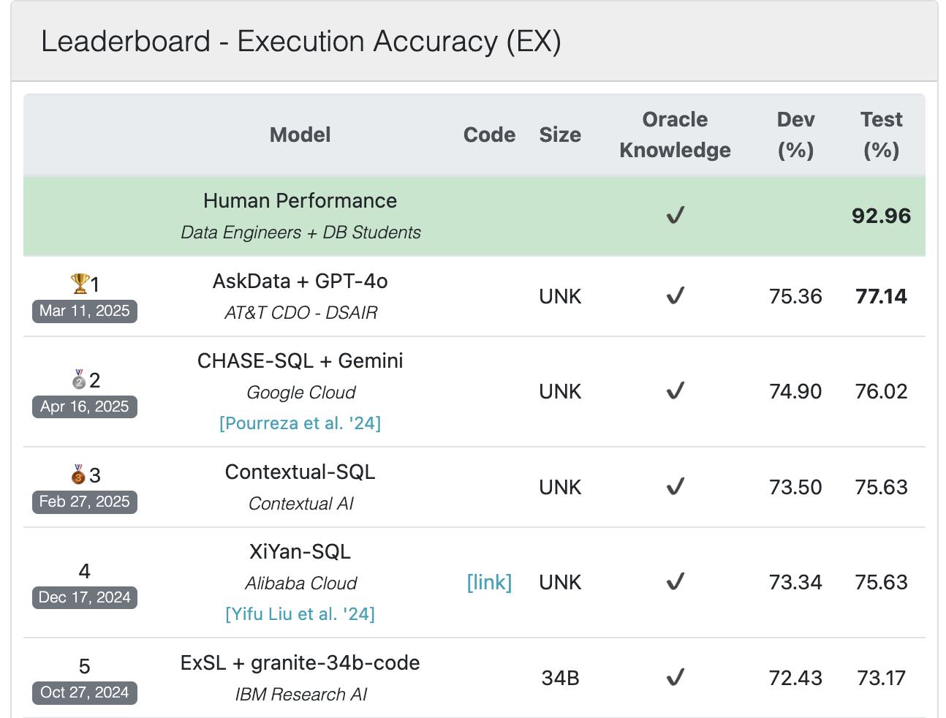Open the XiYan-SQL code [link]
Image resolution: width=946 pixels, height=718 pixels.
pos(489,583)
